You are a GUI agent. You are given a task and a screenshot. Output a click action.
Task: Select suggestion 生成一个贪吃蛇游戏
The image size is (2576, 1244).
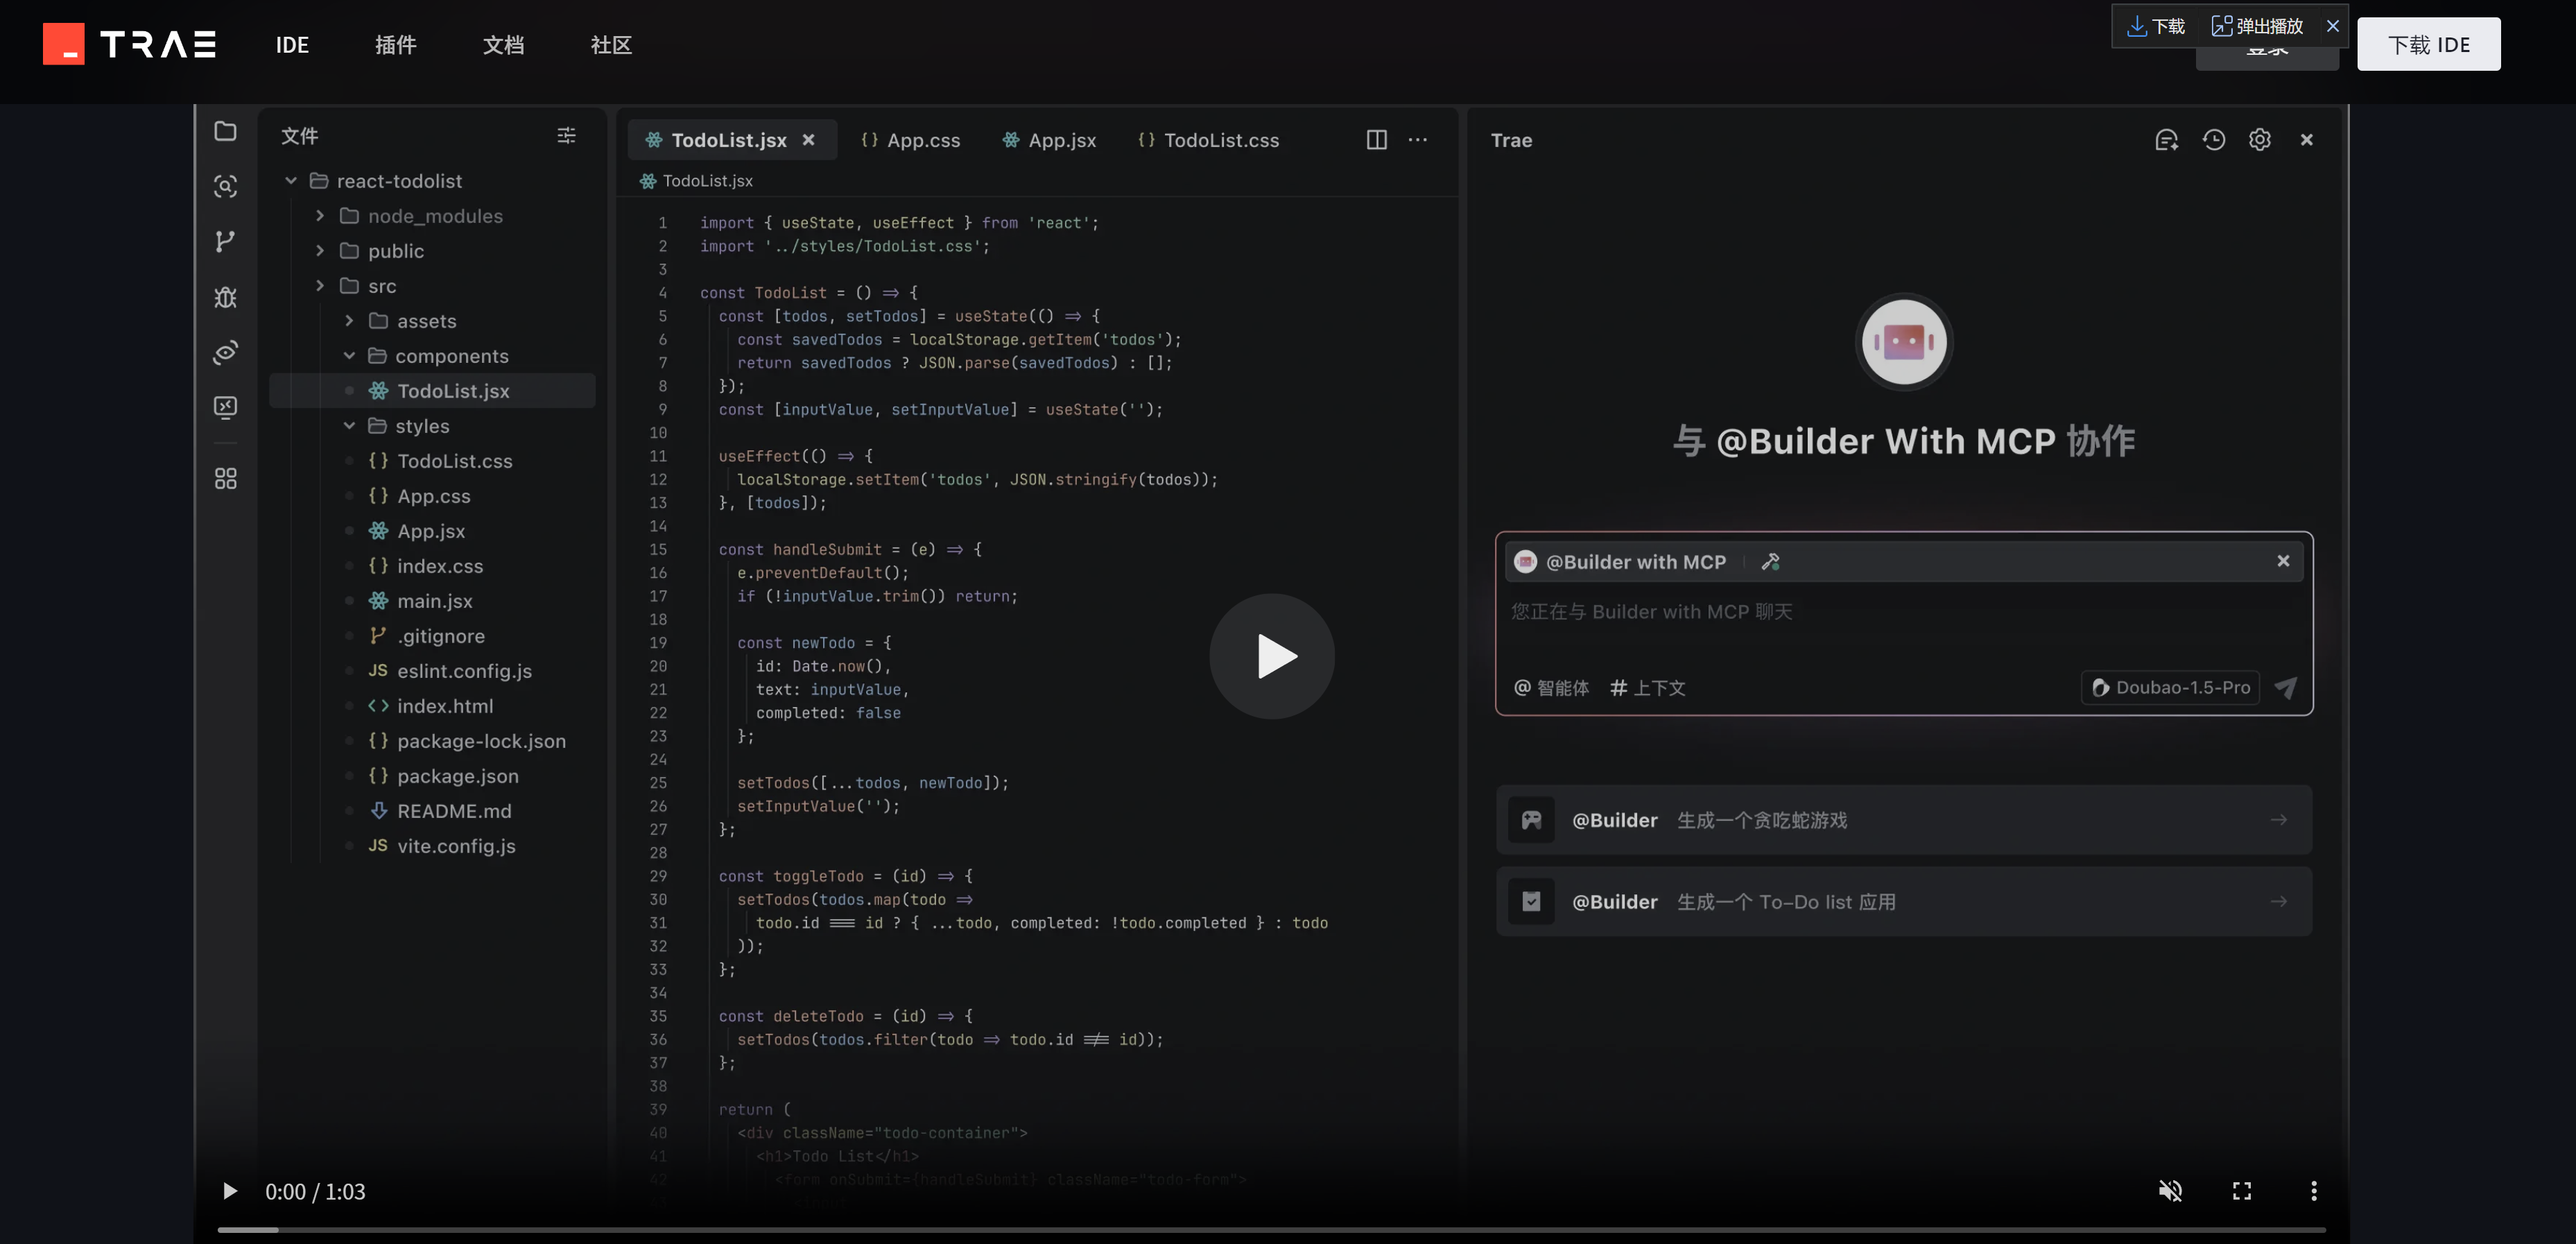pyautogui.click(x=1904, y=819)
